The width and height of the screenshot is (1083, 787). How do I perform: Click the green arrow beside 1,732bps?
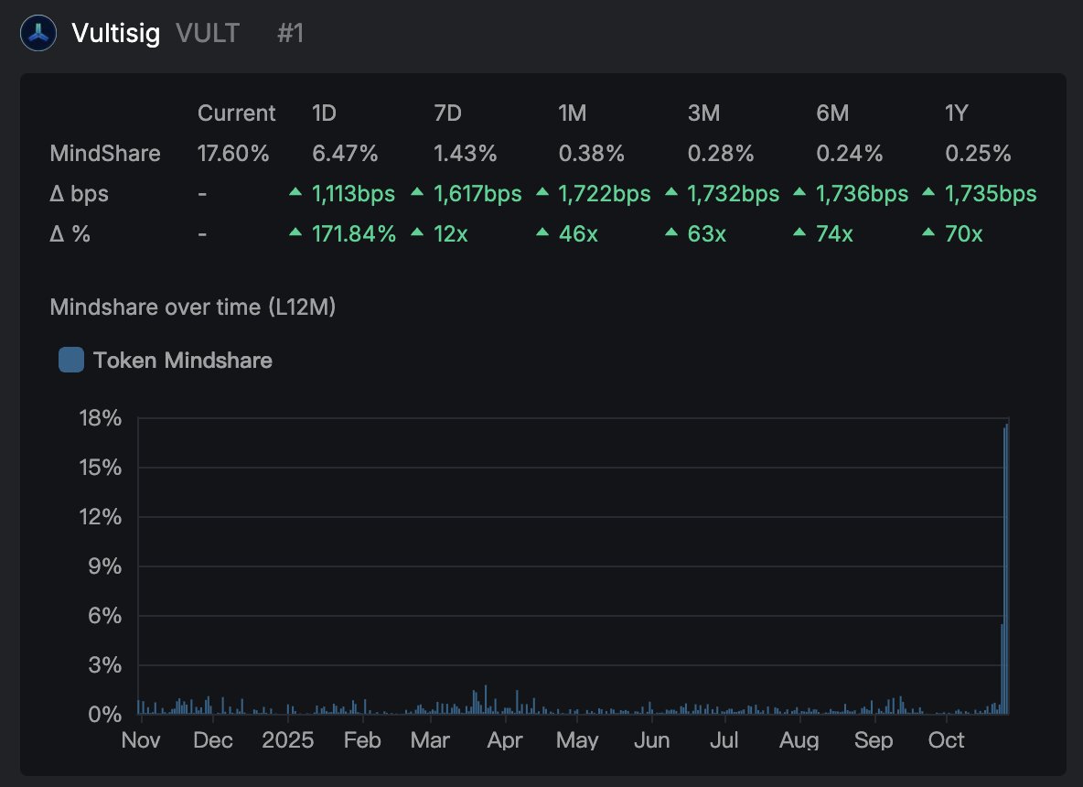[670, 193]
